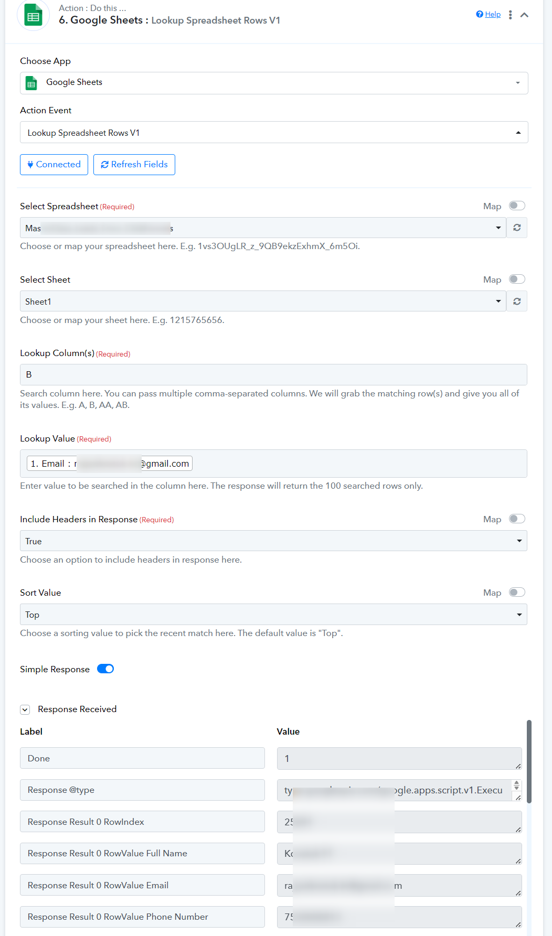
Task: Click the stepper arrows on Response @type value
Action: [517, 785]
